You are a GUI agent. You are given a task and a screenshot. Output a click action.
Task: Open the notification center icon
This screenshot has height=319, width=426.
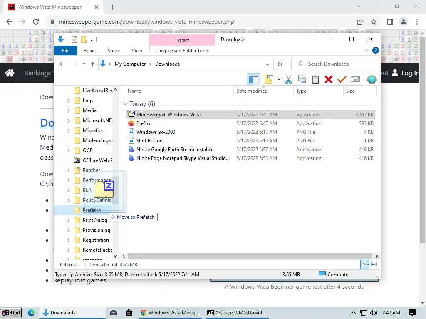(x=412, y=313)
